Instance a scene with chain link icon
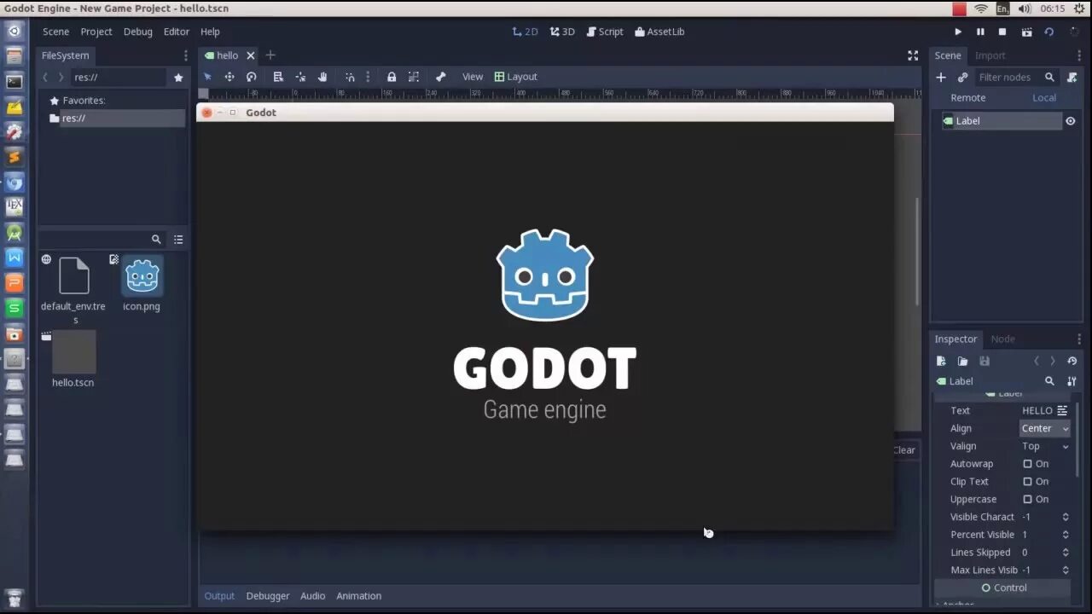The height and width of the screenshot is (614, 1092). 963,77
